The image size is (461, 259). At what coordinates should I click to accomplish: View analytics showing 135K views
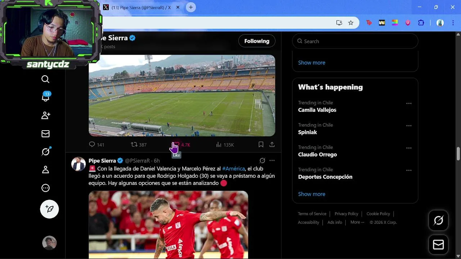[225, 145]
